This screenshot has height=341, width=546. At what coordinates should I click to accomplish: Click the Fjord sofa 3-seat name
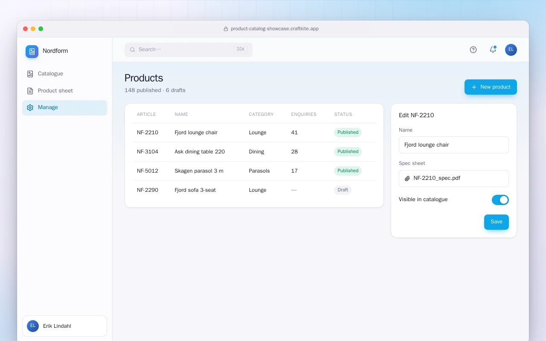tap(195, 190)
